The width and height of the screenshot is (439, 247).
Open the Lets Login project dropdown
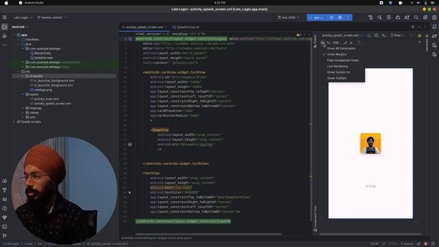coord(23,17)
